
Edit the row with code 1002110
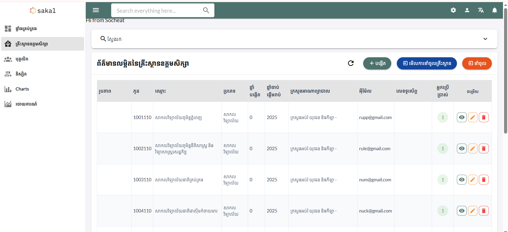(473, 149)
